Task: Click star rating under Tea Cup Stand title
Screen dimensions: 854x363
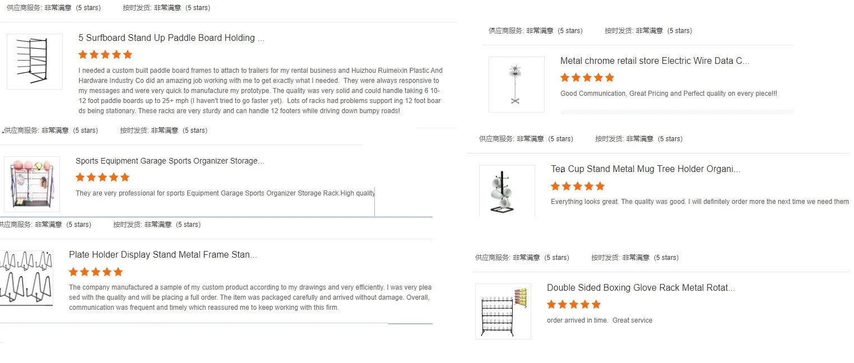Action: [x=578, y=187]
